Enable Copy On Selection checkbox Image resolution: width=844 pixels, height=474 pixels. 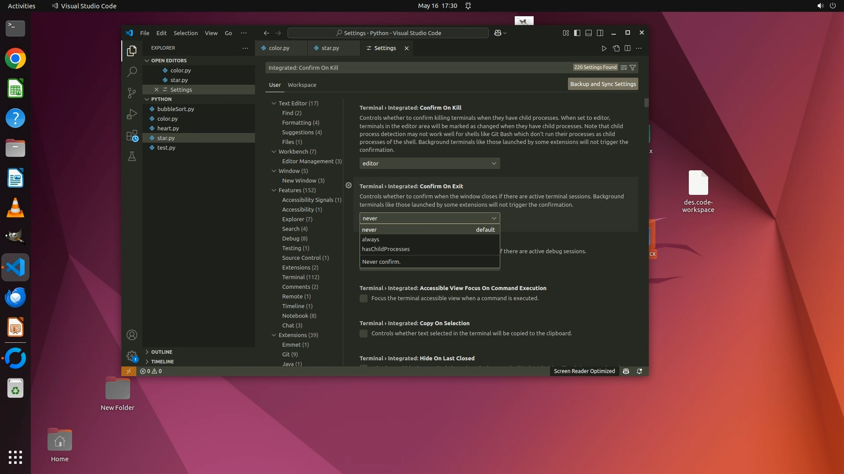point(364,334)
